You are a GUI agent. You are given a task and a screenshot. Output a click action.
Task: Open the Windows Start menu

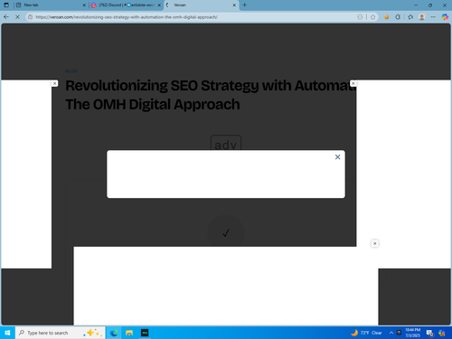[7, 333]
